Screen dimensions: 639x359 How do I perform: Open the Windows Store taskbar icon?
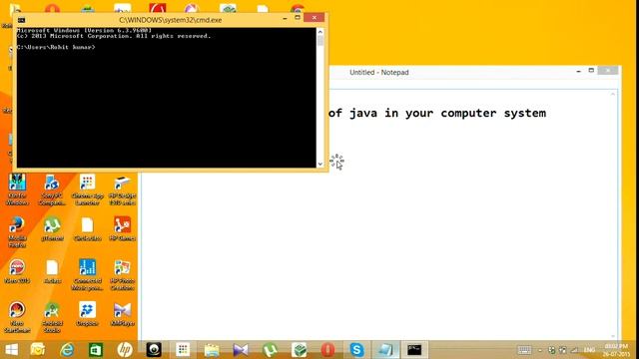[x=96, y=350]
